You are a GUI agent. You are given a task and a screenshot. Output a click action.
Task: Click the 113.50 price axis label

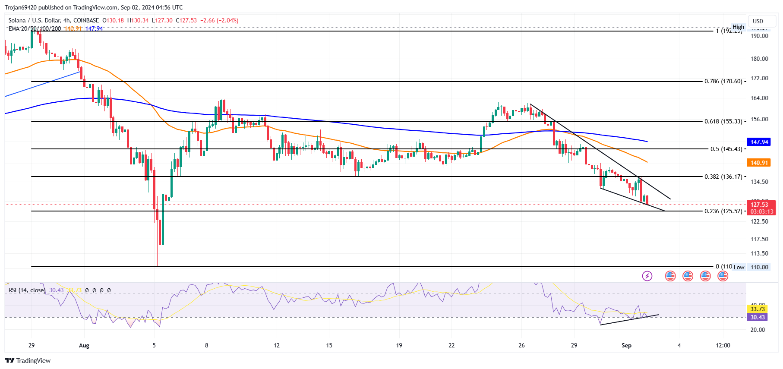pos(759,253)
